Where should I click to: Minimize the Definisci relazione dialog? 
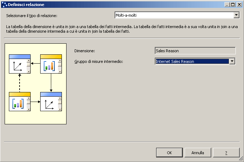coord(227,5)
